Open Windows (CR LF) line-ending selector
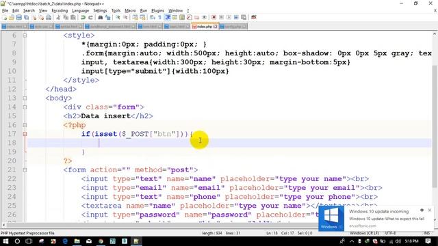 click(x=364, y=233)
